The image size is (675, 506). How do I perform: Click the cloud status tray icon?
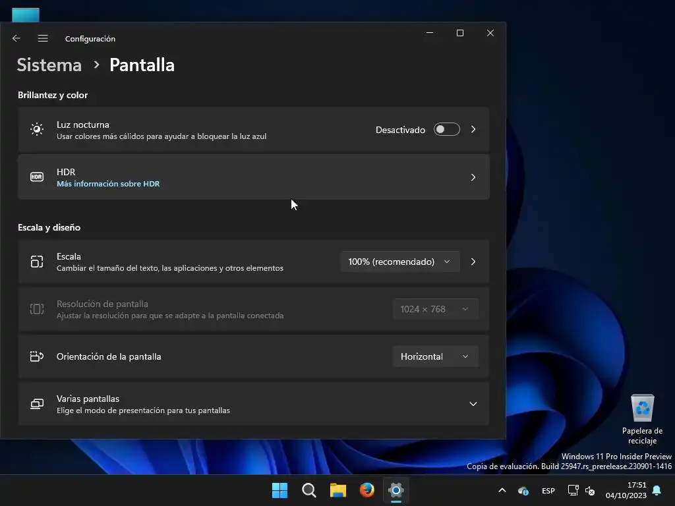523,491
